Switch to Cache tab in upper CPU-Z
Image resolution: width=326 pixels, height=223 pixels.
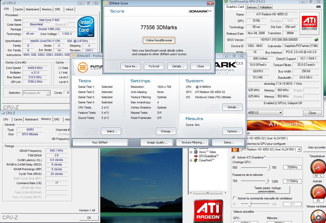[x=19, y=9]
